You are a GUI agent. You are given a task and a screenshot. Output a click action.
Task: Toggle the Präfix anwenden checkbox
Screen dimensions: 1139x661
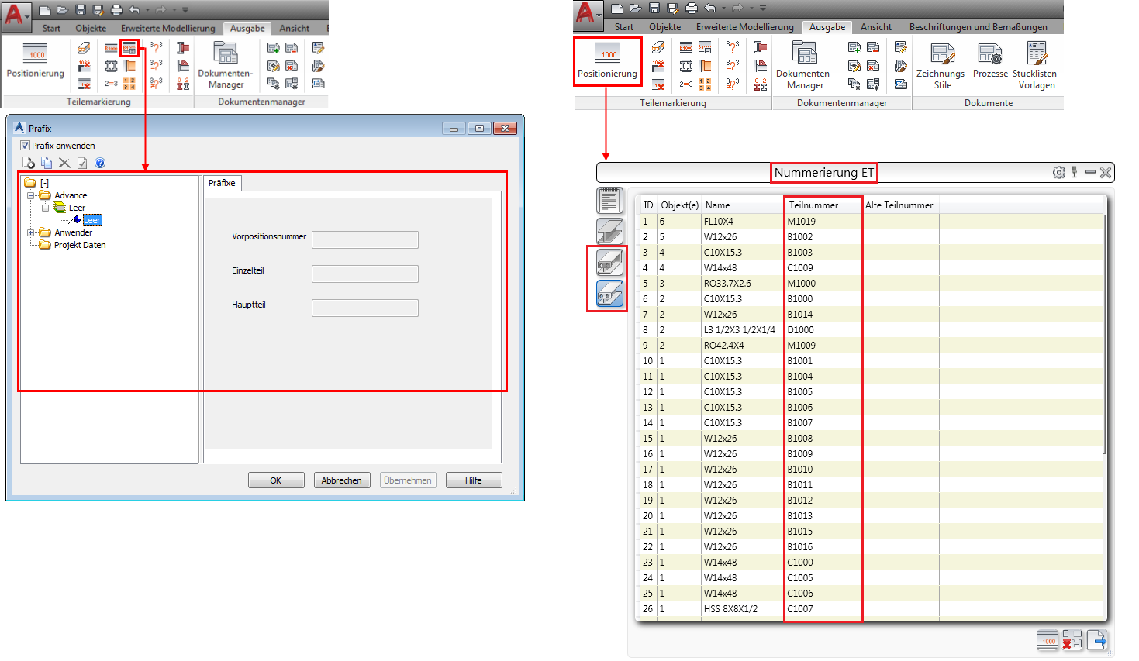[25, 145]
